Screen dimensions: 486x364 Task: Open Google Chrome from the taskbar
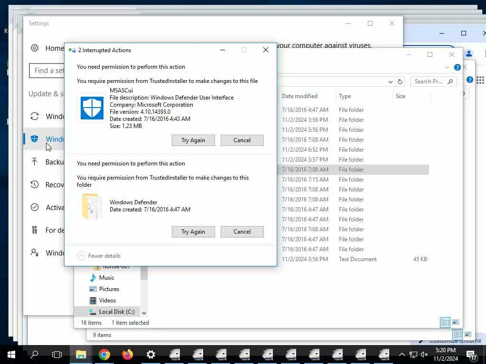click(104, 355)
